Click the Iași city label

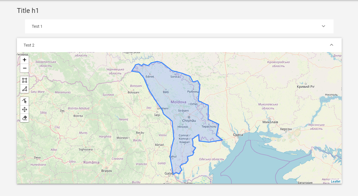(157, 115)
